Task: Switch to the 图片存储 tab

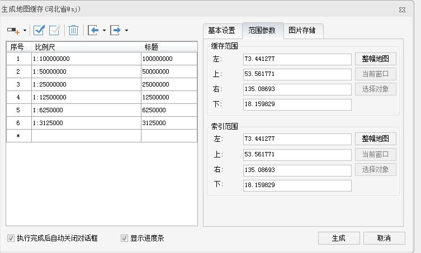Action: [x=302, y=31]
